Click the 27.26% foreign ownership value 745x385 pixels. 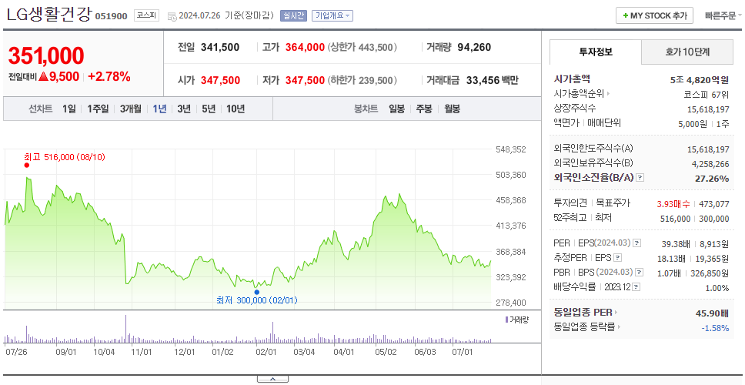click(713, 178)
